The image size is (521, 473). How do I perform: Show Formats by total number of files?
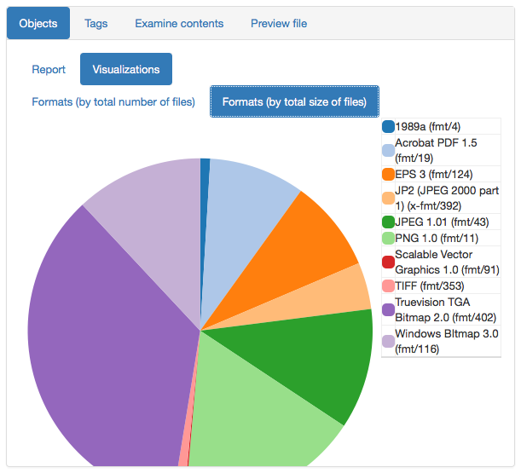click(113, 101)
